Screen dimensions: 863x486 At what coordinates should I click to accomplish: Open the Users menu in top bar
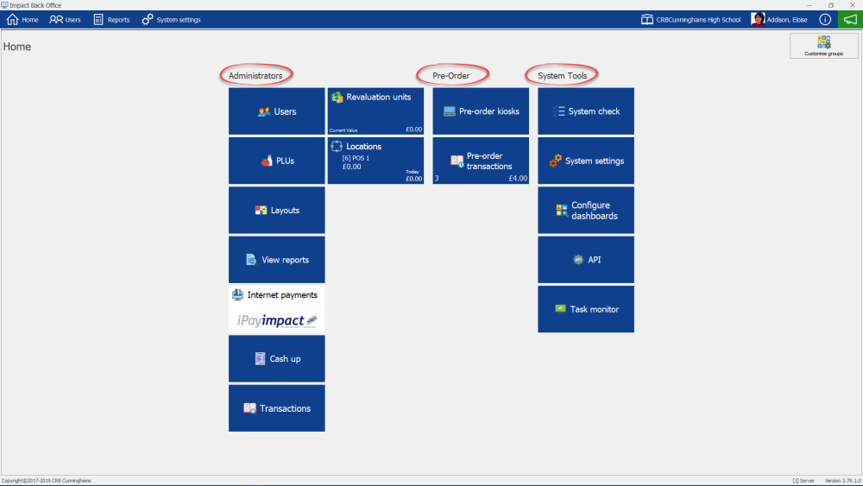coord(65,20)
